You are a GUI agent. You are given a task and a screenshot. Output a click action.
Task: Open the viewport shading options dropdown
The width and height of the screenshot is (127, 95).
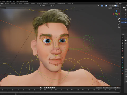119,6
